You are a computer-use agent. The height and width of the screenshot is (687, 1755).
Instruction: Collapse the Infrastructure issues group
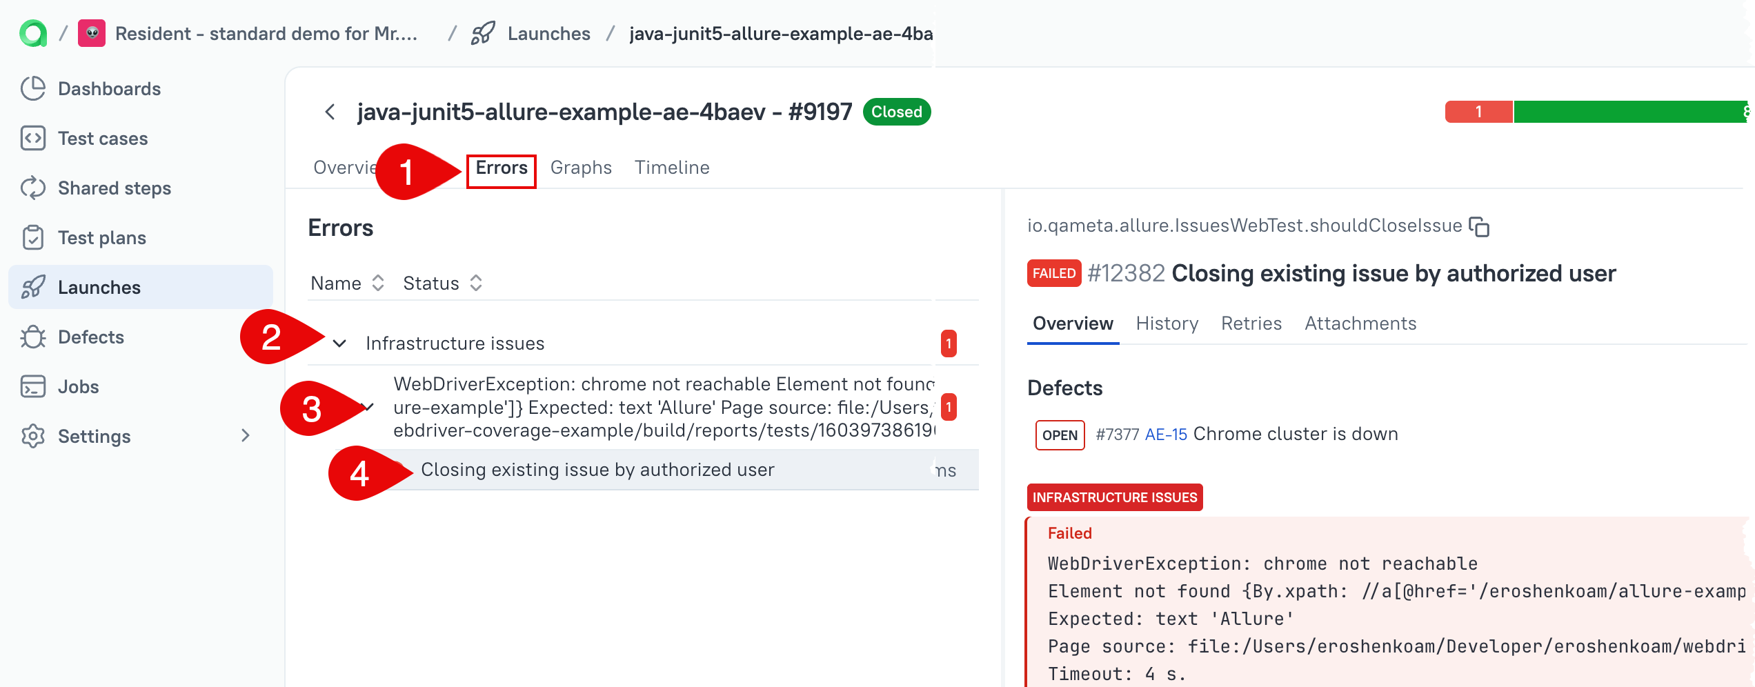pyautogui.click(x=339, y=343)
